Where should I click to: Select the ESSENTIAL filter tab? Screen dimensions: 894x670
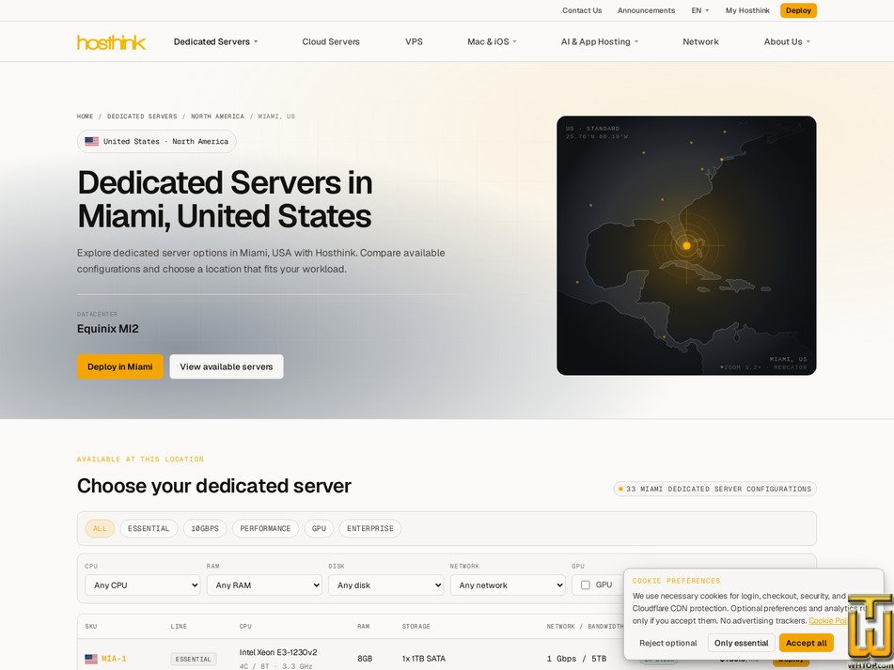[149, 529]
